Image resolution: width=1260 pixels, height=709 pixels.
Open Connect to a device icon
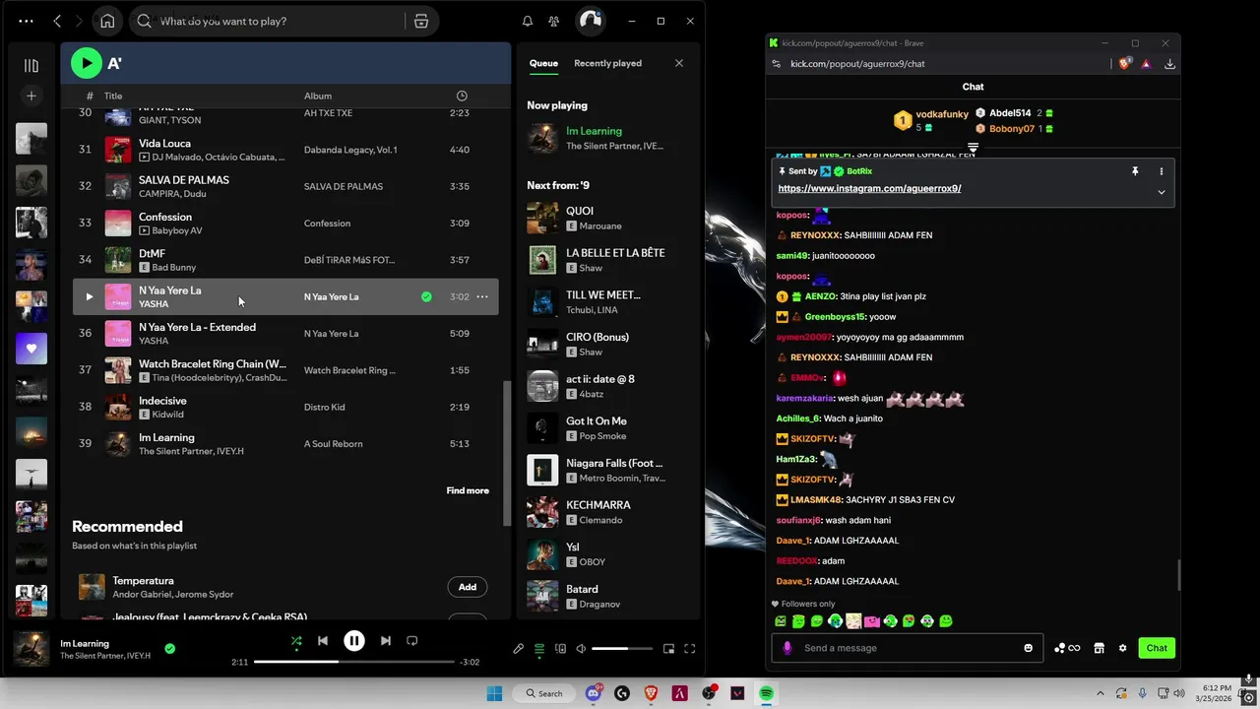[560, 649]
